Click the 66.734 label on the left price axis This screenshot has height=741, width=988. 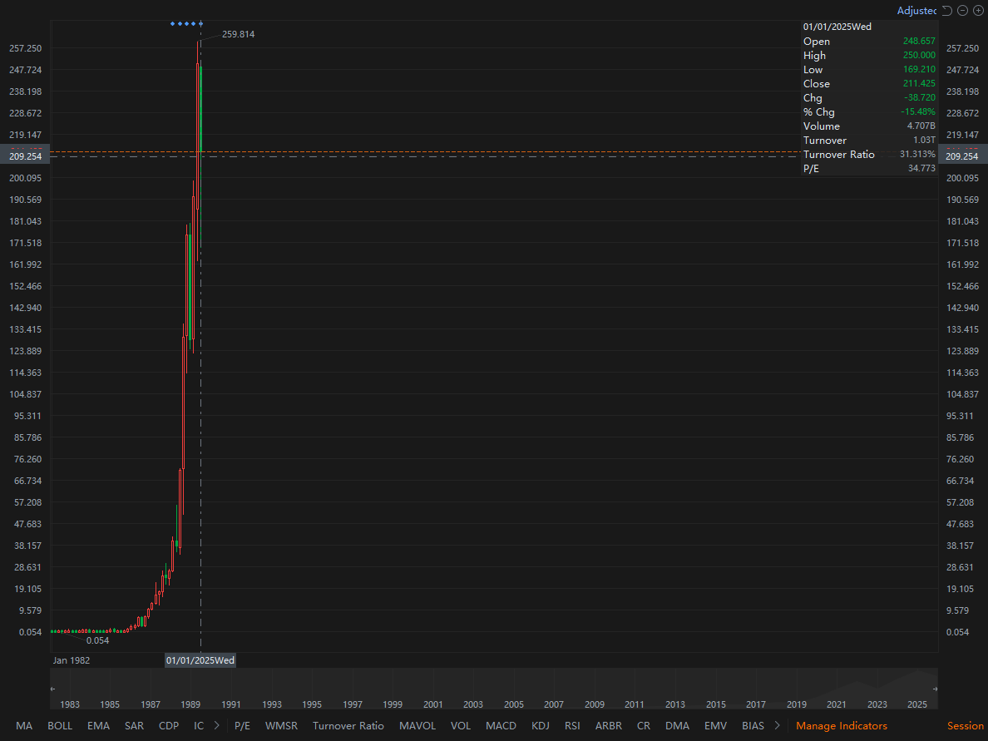[x=27, y=481]
